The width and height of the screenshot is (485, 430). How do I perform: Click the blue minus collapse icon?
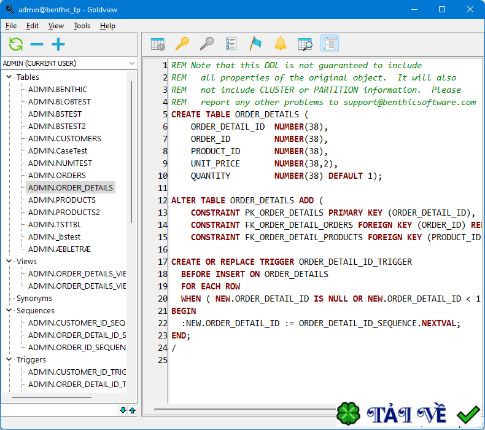(x=37, y=44)
